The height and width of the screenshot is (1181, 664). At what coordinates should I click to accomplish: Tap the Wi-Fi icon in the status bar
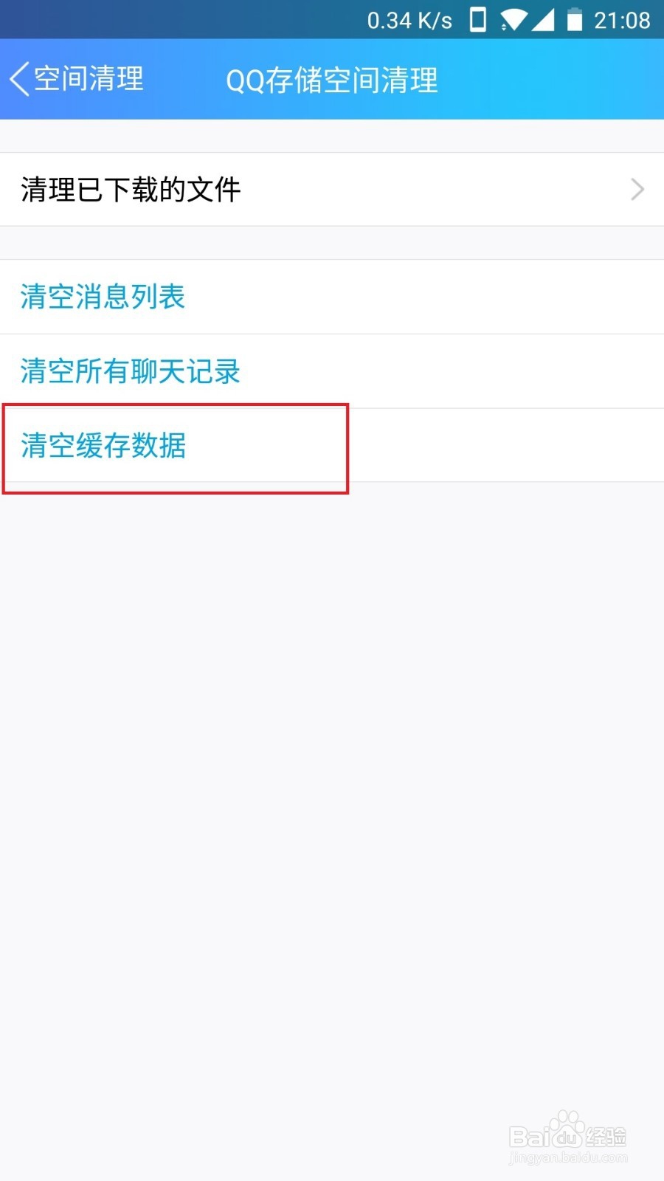[512, 20]
